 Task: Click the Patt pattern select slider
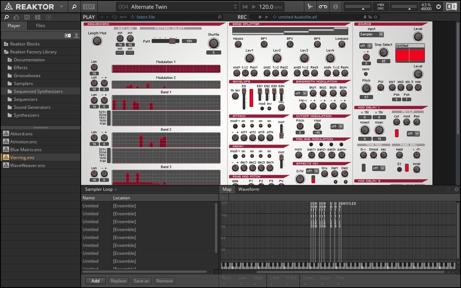tap(165, 41)
